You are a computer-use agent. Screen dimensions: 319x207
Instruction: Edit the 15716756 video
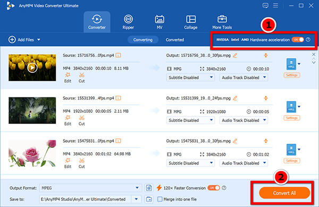click(68, 78)
